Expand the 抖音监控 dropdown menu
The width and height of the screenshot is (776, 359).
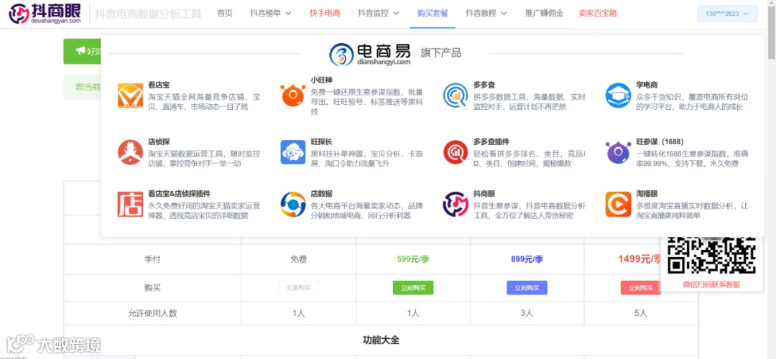[379, 14]
